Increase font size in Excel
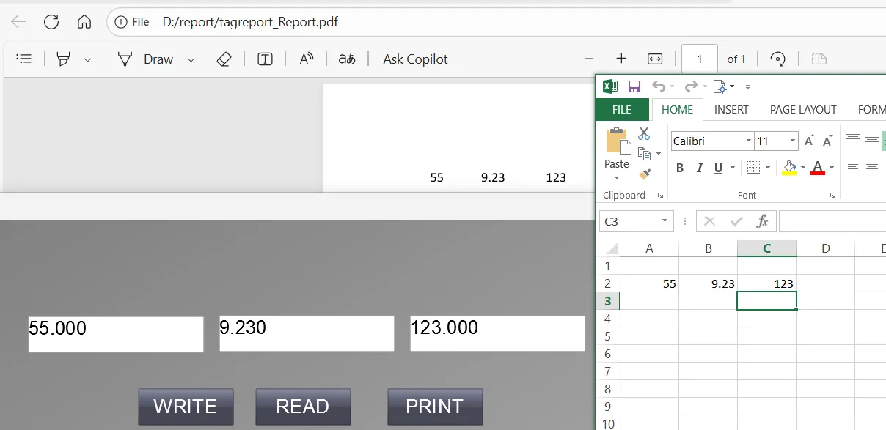 pyautogui.click(x=809, y=141)
